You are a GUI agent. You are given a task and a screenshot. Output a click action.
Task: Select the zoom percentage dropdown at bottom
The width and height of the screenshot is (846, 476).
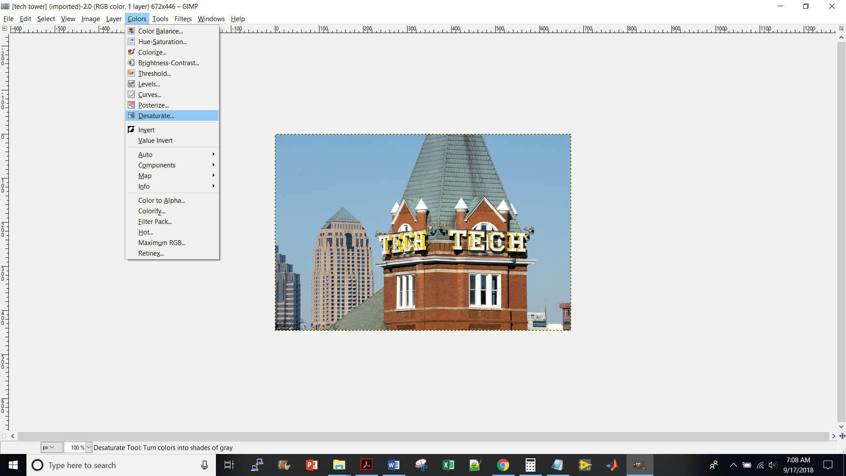coord(88,447)
